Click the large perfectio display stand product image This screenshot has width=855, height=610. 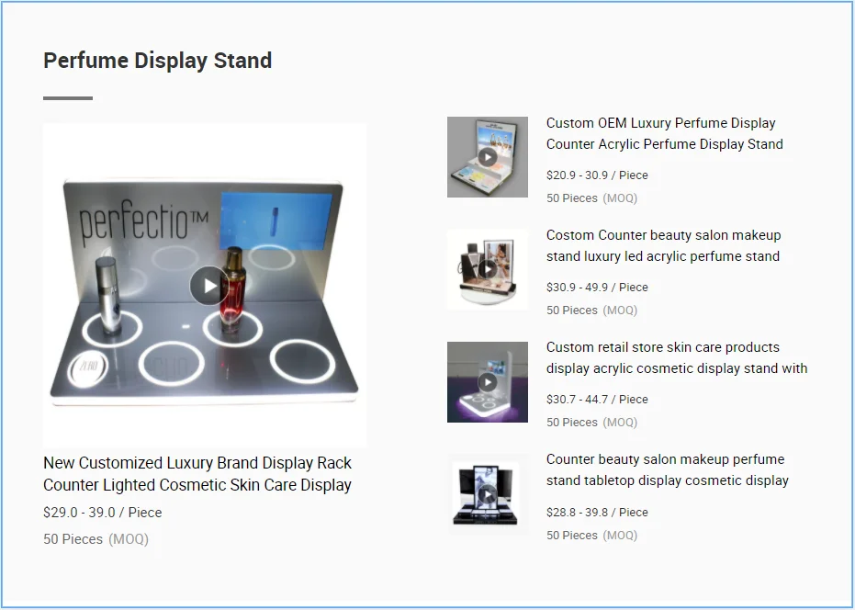205,286
